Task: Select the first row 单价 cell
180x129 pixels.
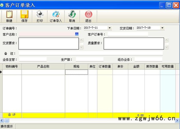Action: (120, 72)
